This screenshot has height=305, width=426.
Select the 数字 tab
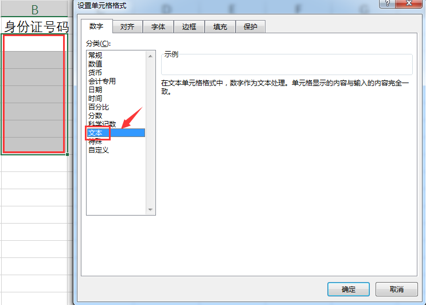[x=96, y=26]
